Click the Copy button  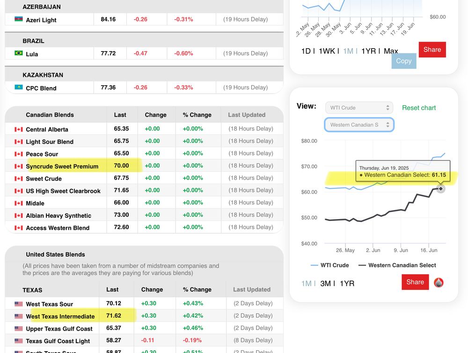[x=404, y=61]
